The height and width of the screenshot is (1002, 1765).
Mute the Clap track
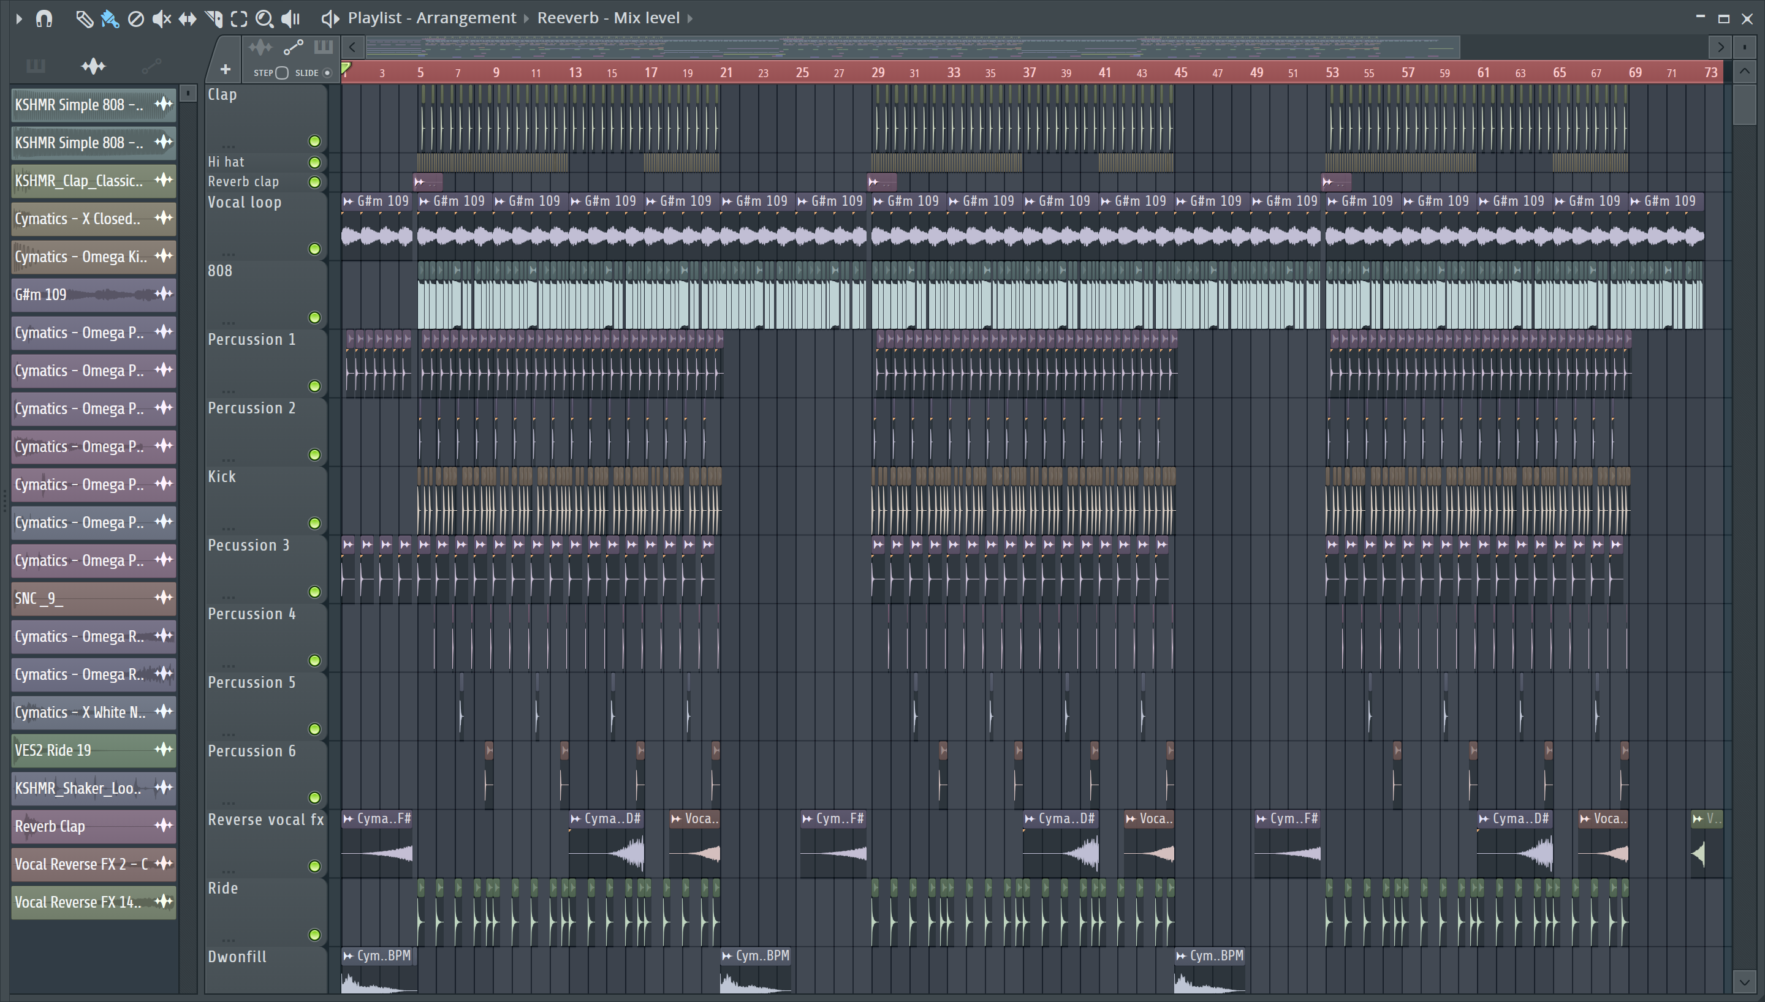coord(314,141)
